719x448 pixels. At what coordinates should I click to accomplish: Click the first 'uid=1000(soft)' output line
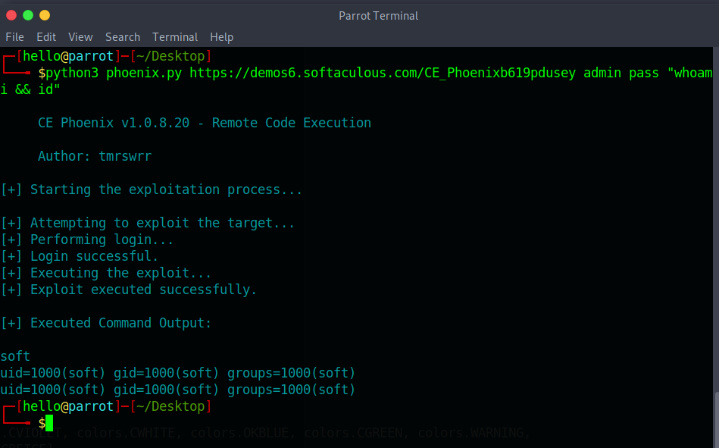178,373
